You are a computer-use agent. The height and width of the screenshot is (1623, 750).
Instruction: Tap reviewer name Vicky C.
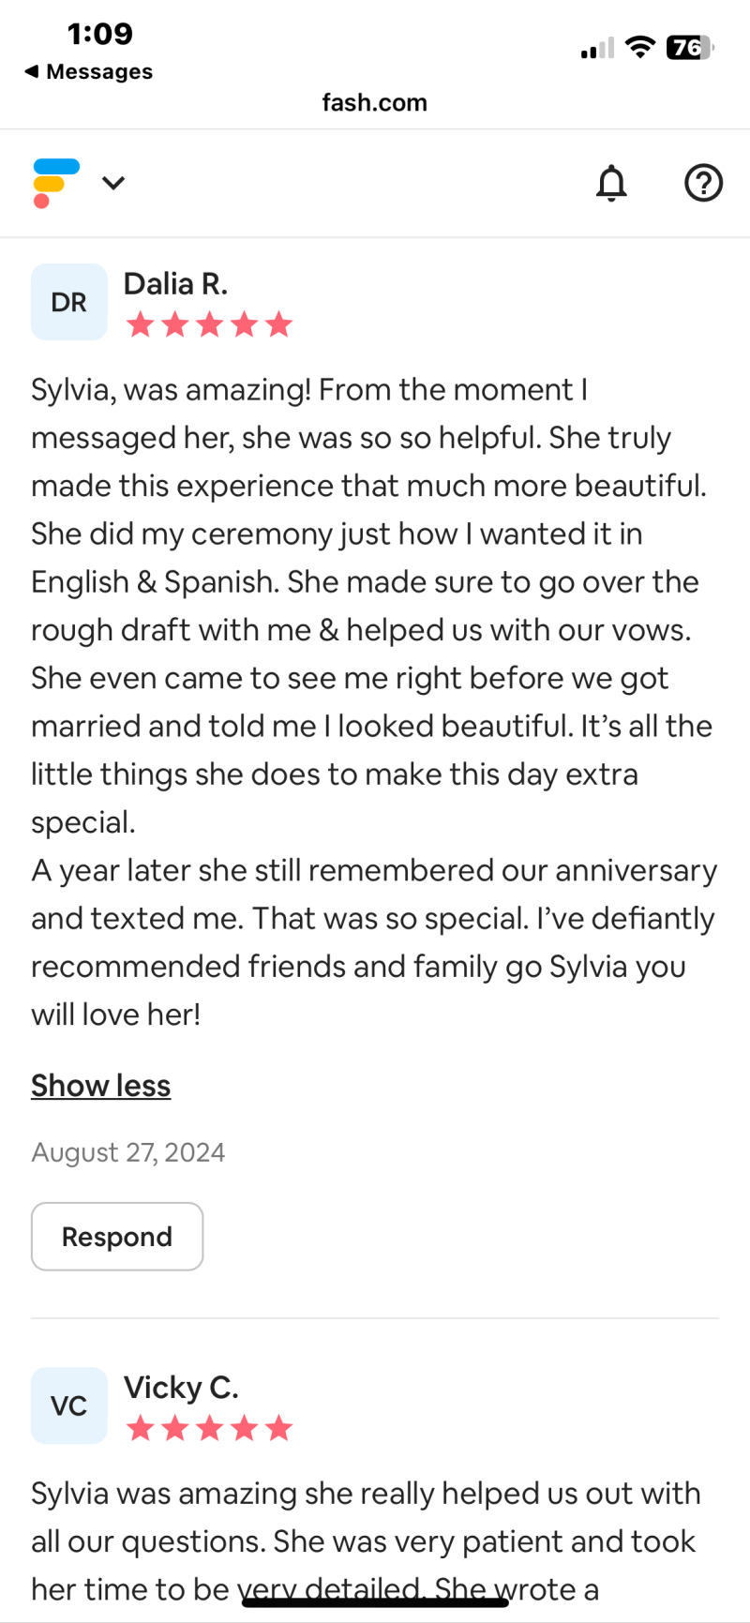pos(181,1388)
